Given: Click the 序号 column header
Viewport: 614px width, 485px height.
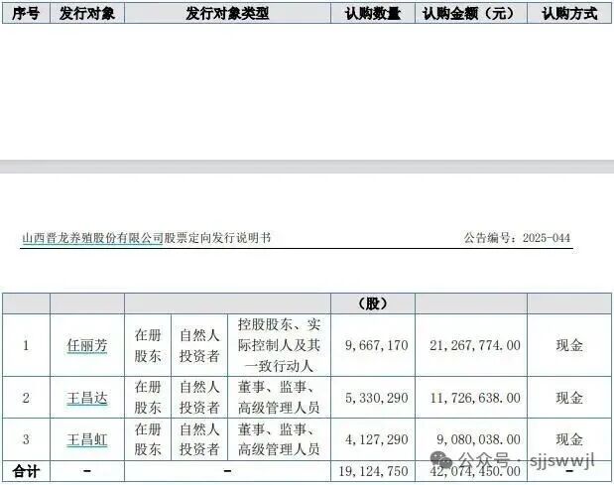Looking at the screenshot, I should tap(25, 14).
